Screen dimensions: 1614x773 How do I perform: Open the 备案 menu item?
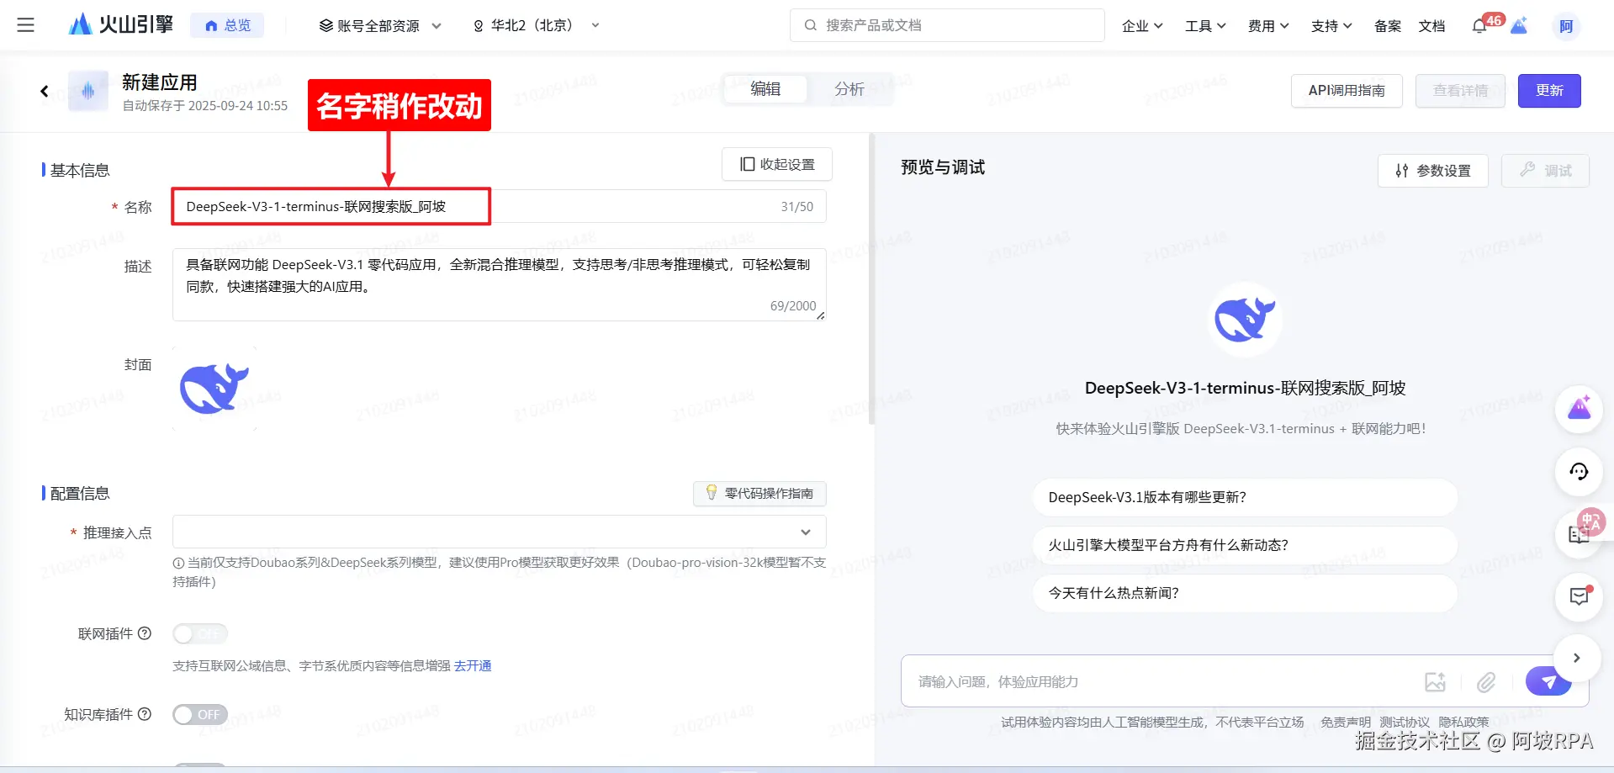1388,26
